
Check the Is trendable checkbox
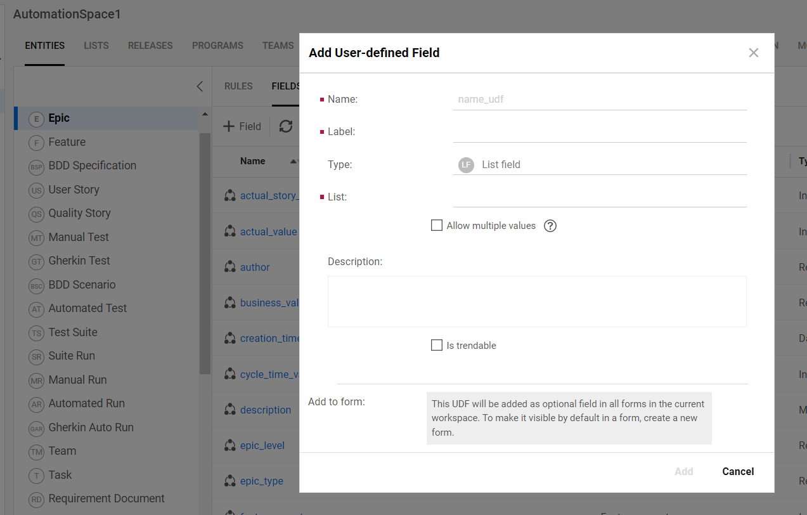click(437, 345)
